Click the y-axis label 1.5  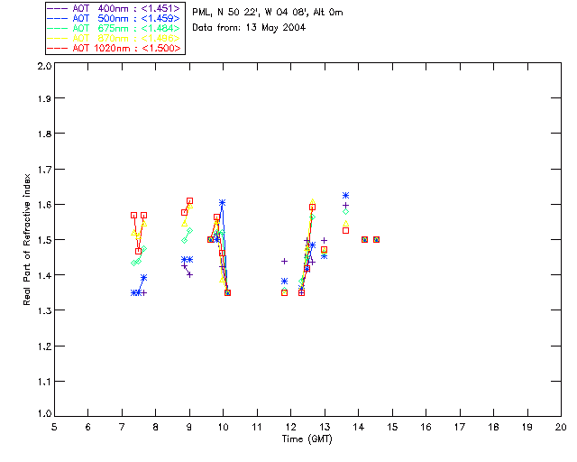pos(44,240)
